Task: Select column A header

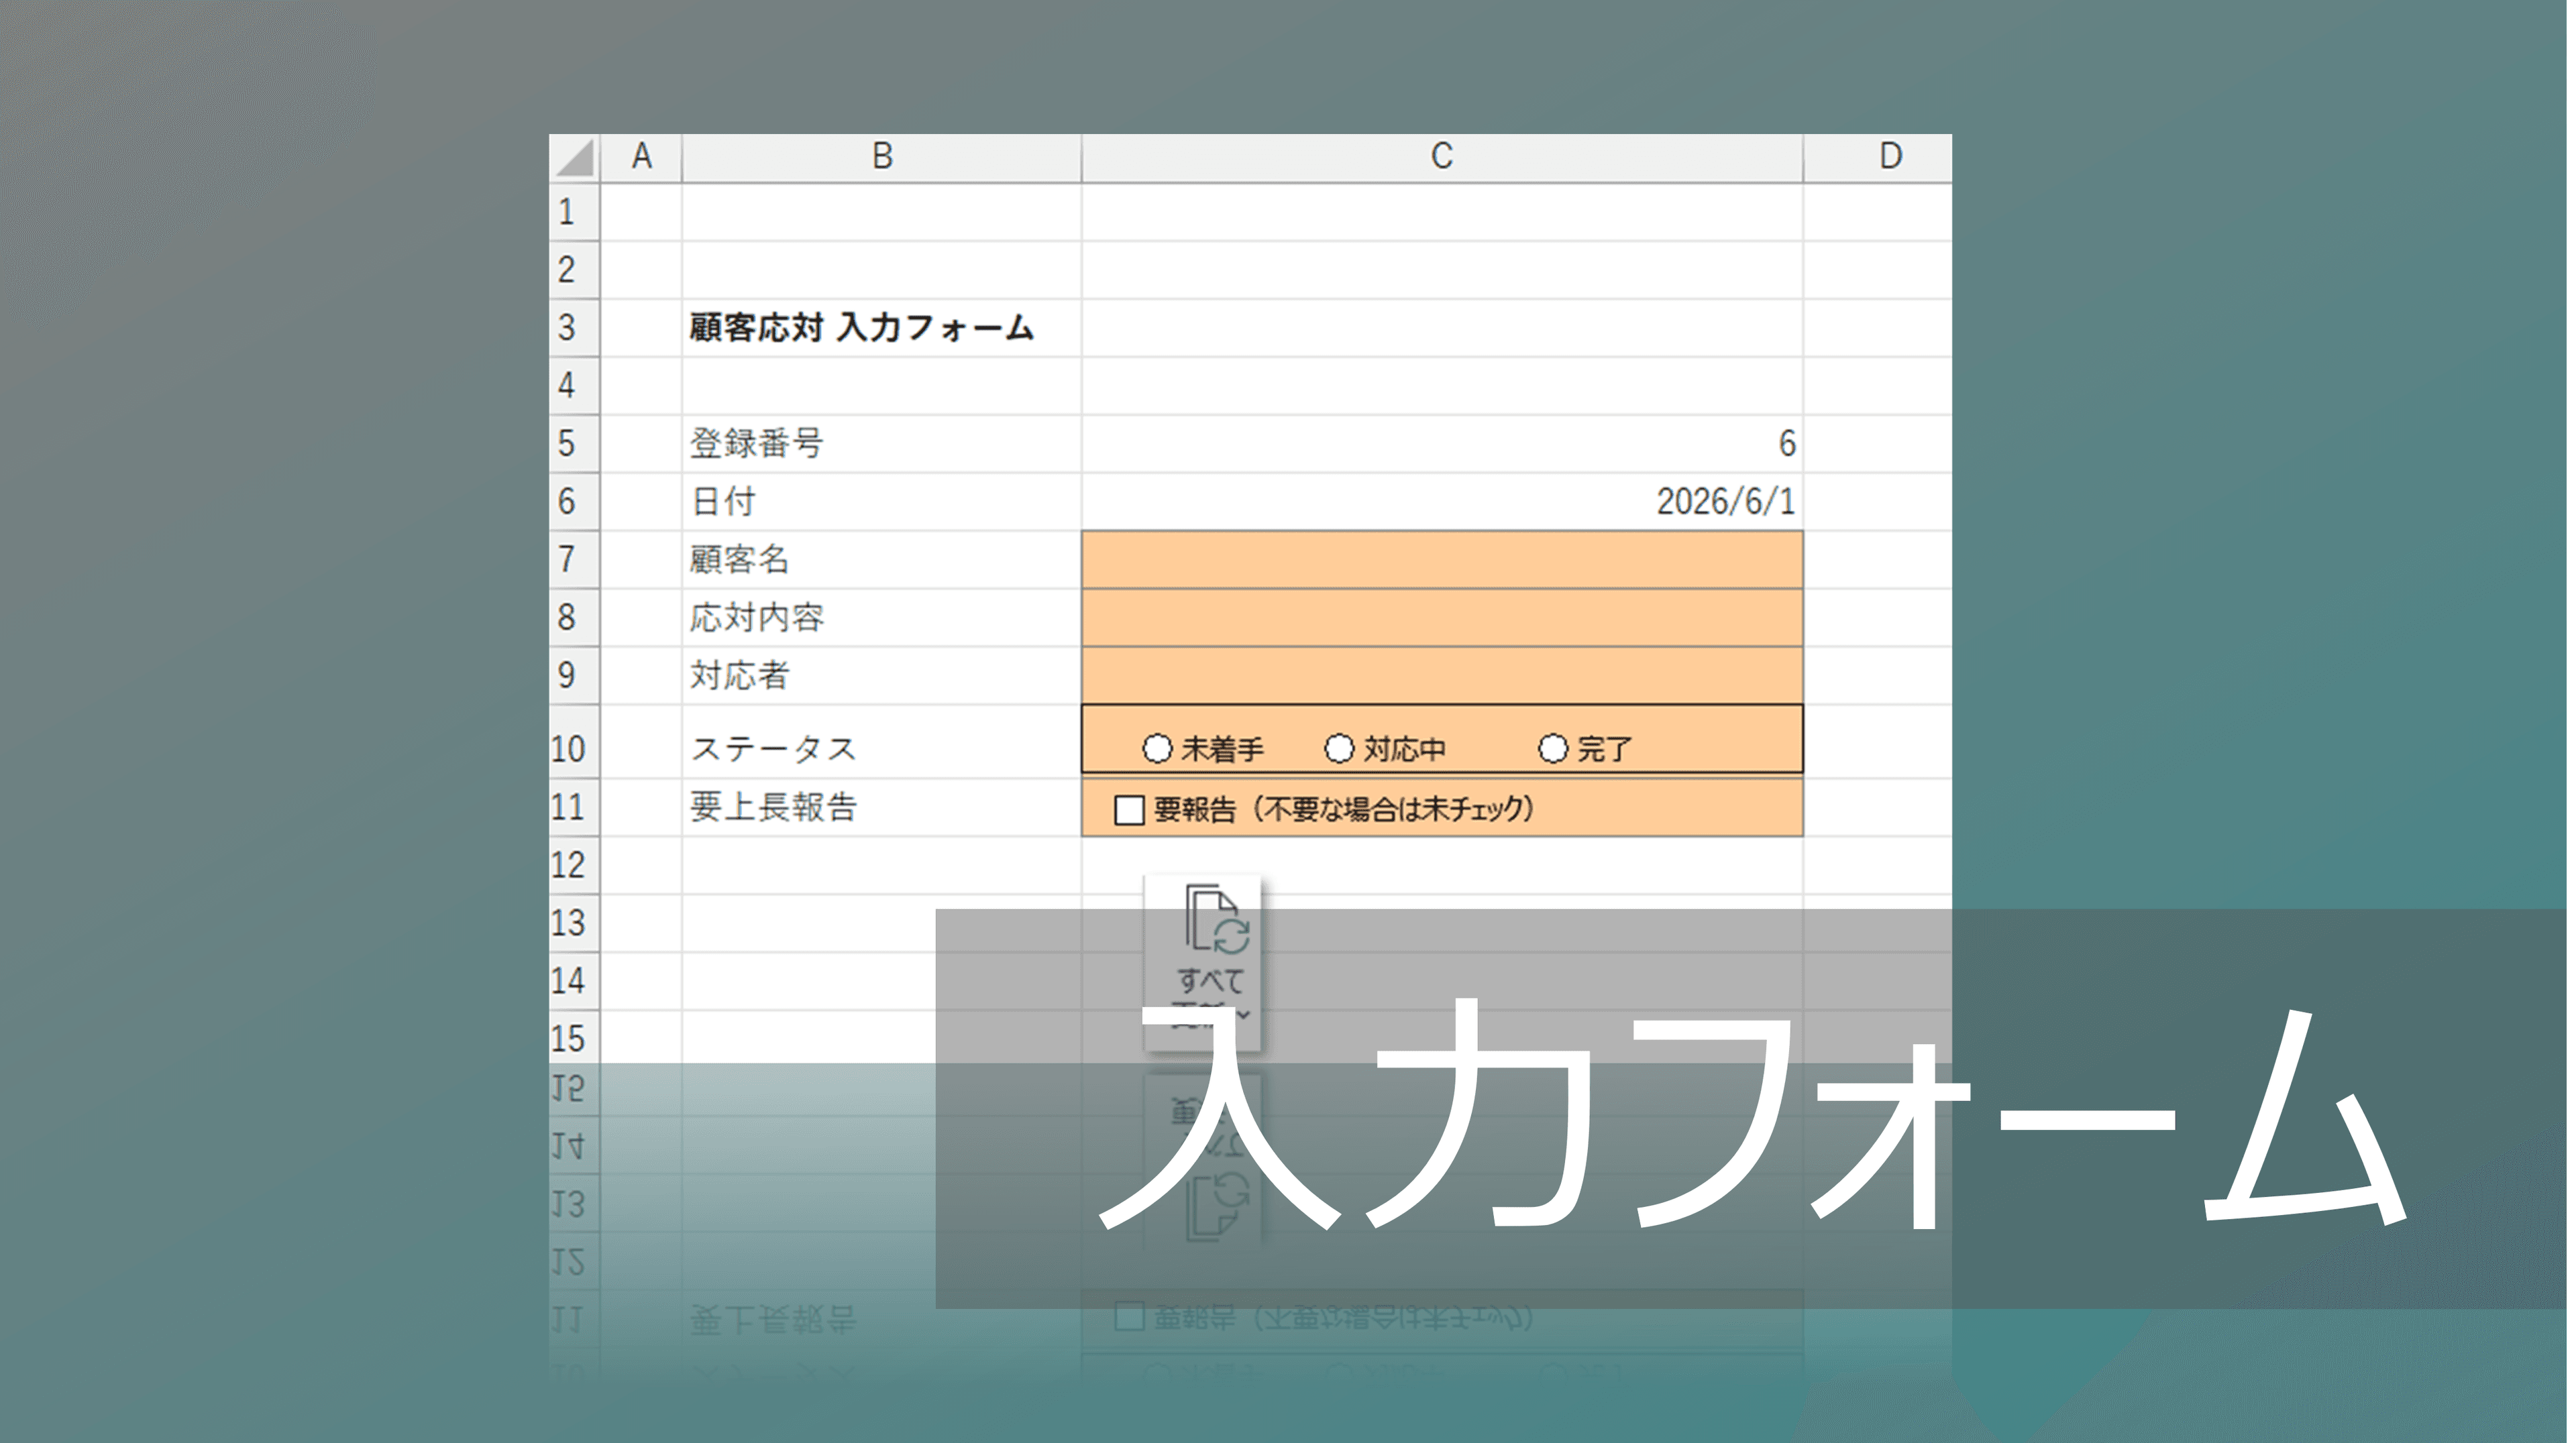Action: click(x=641, y=157)
